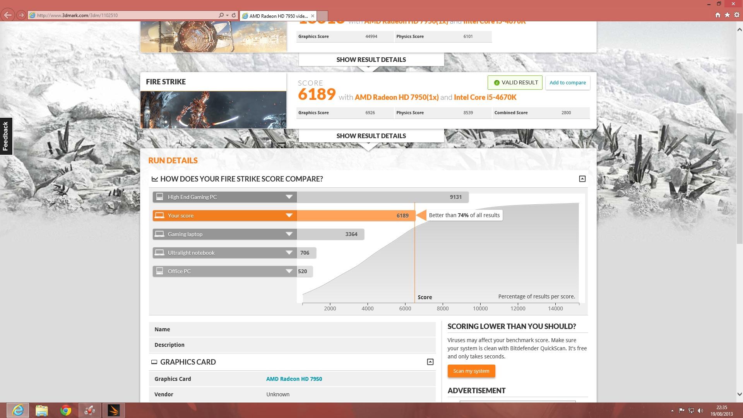Screen dimensions: 743x418
Task: Show result details under Fire Strike
Action: tap(371, 136)
